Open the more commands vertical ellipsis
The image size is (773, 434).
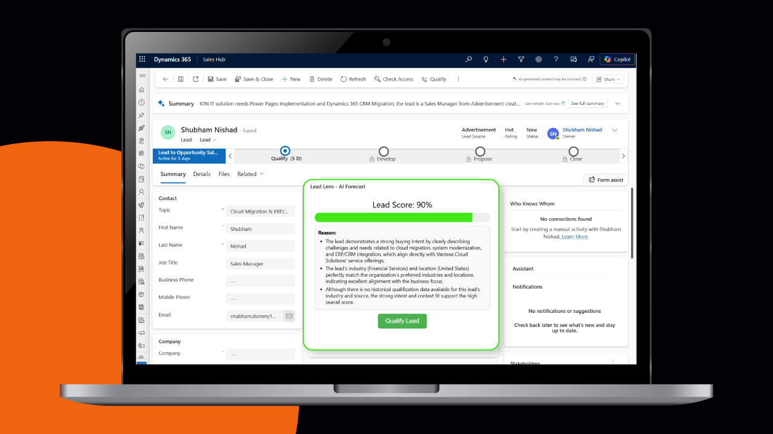coord(458,79)
